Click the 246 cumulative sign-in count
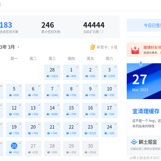Viewport: 161px width, 161px height. [48, 25]
